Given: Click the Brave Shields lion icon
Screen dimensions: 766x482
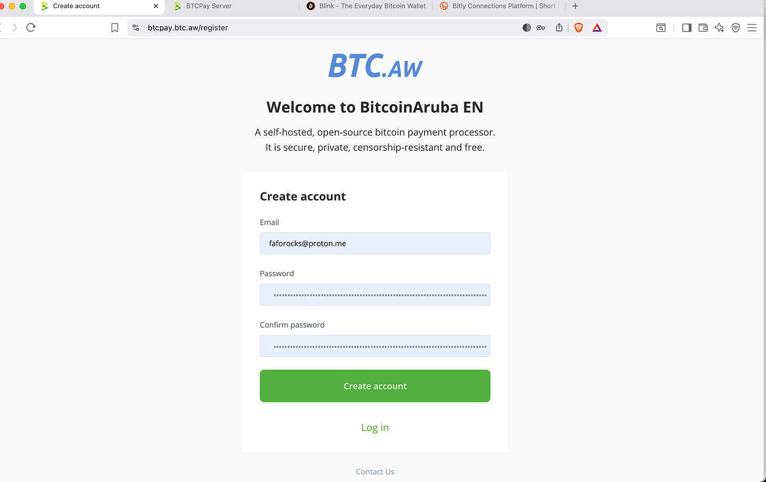Looking at the screenshot, I should 579,28.
